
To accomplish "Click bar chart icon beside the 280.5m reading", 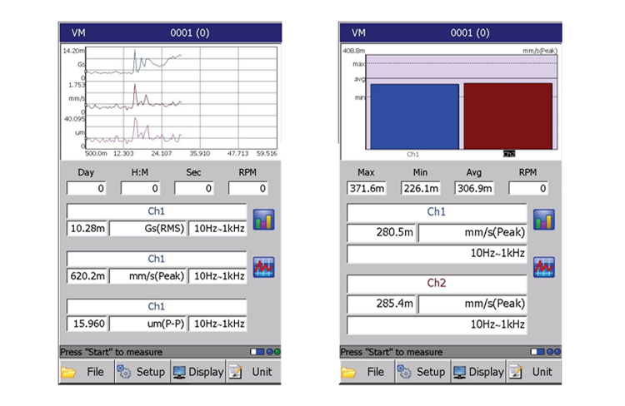I will point(544,220).
